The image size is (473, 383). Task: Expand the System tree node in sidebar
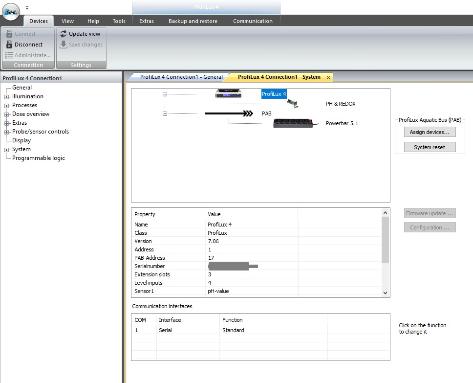tap(6, 150)
